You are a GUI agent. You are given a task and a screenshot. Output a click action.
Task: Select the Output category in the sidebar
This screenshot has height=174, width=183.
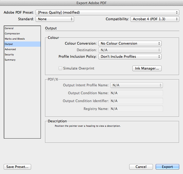[22, 44]
